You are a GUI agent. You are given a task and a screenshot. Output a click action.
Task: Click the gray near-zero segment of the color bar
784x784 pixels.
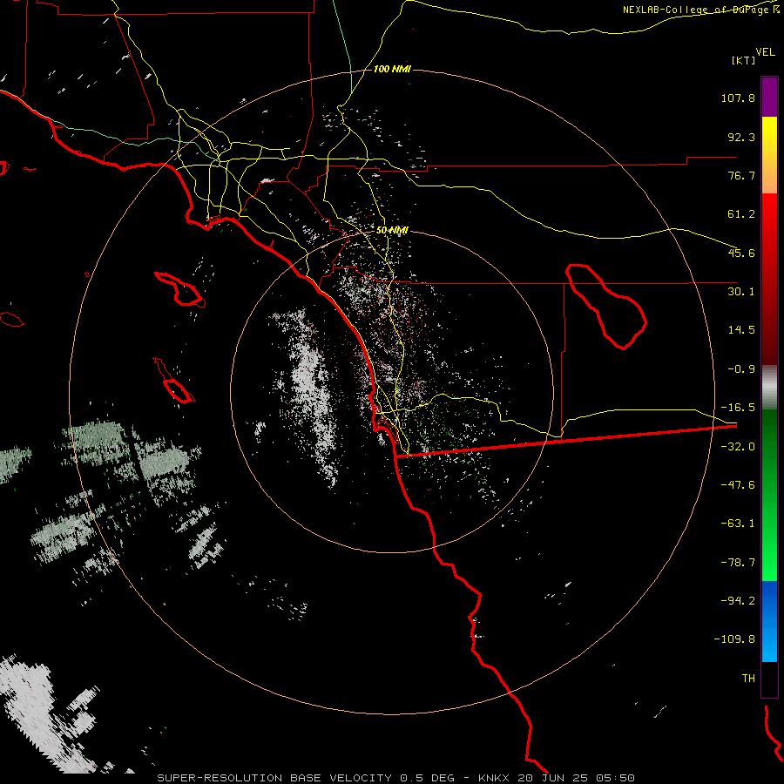[x=769, y=388]
